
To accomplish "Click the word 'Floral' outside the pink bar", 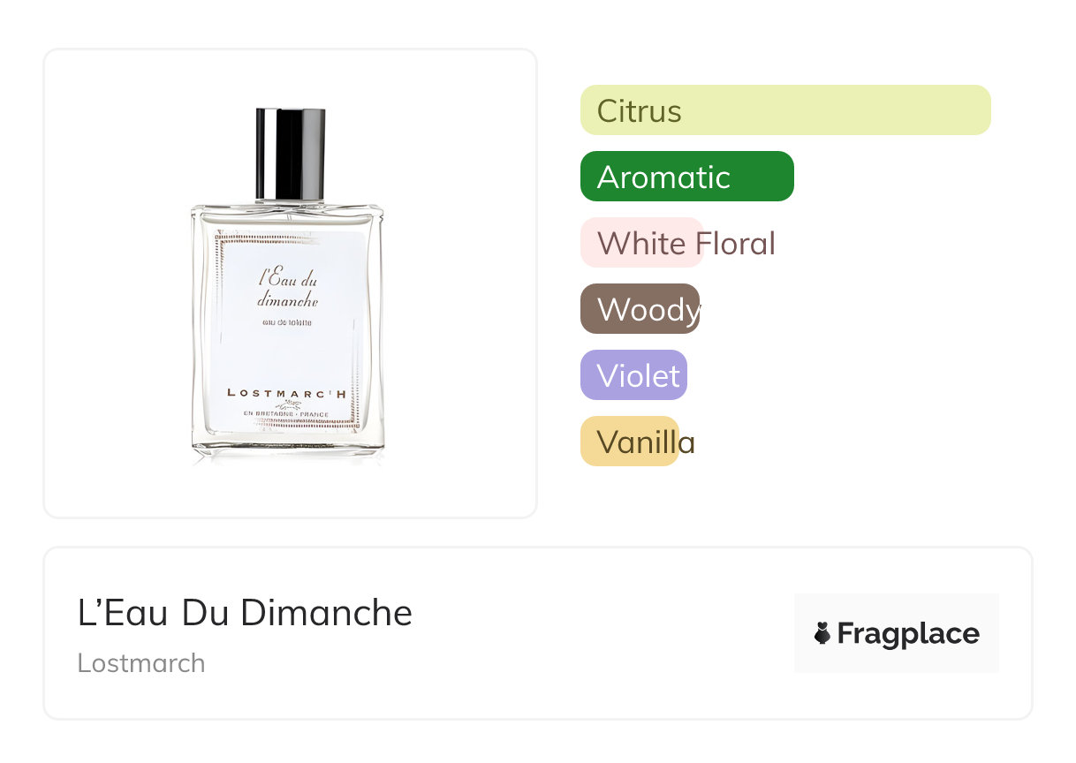I will point(736,243).
